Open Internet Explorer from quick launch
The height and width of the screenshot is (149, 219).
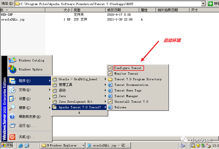[21, 145]
